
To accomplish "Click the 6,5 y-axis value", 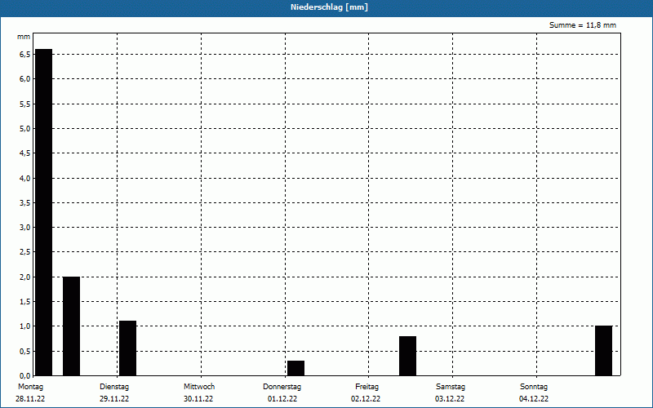I will [x=24, y=55].
